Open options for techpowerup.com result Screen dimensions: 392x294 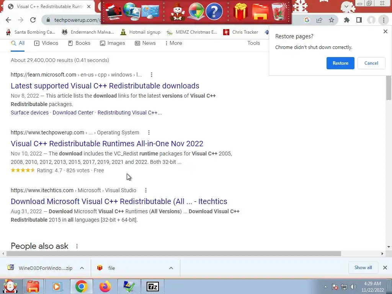(x=149, y=132)
